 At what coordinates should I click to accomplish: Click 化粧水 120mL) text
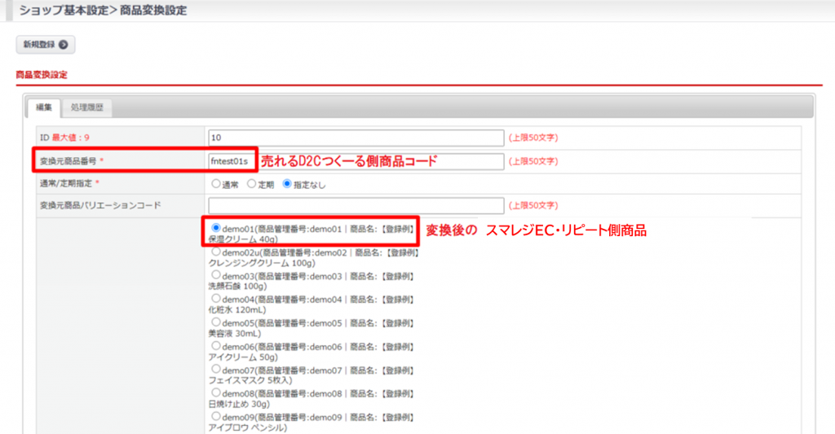coord(237,309)
